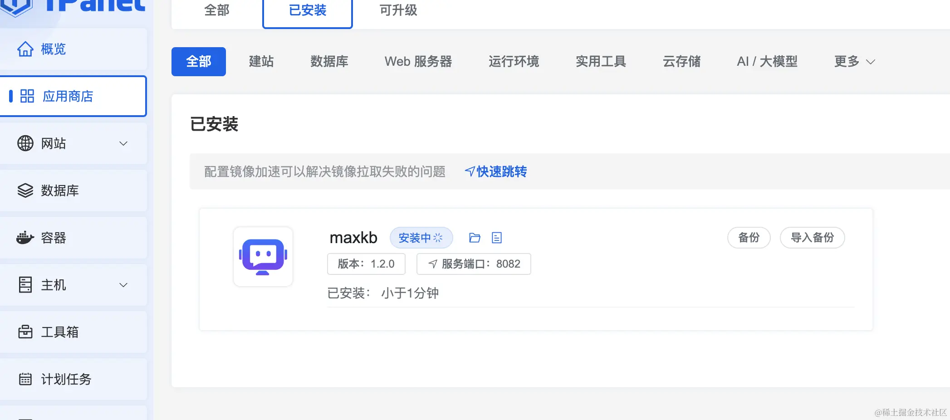The image size is (950, 420).
Task: Click the 备份 button for maxkb
Action: (x=749, y=238)
